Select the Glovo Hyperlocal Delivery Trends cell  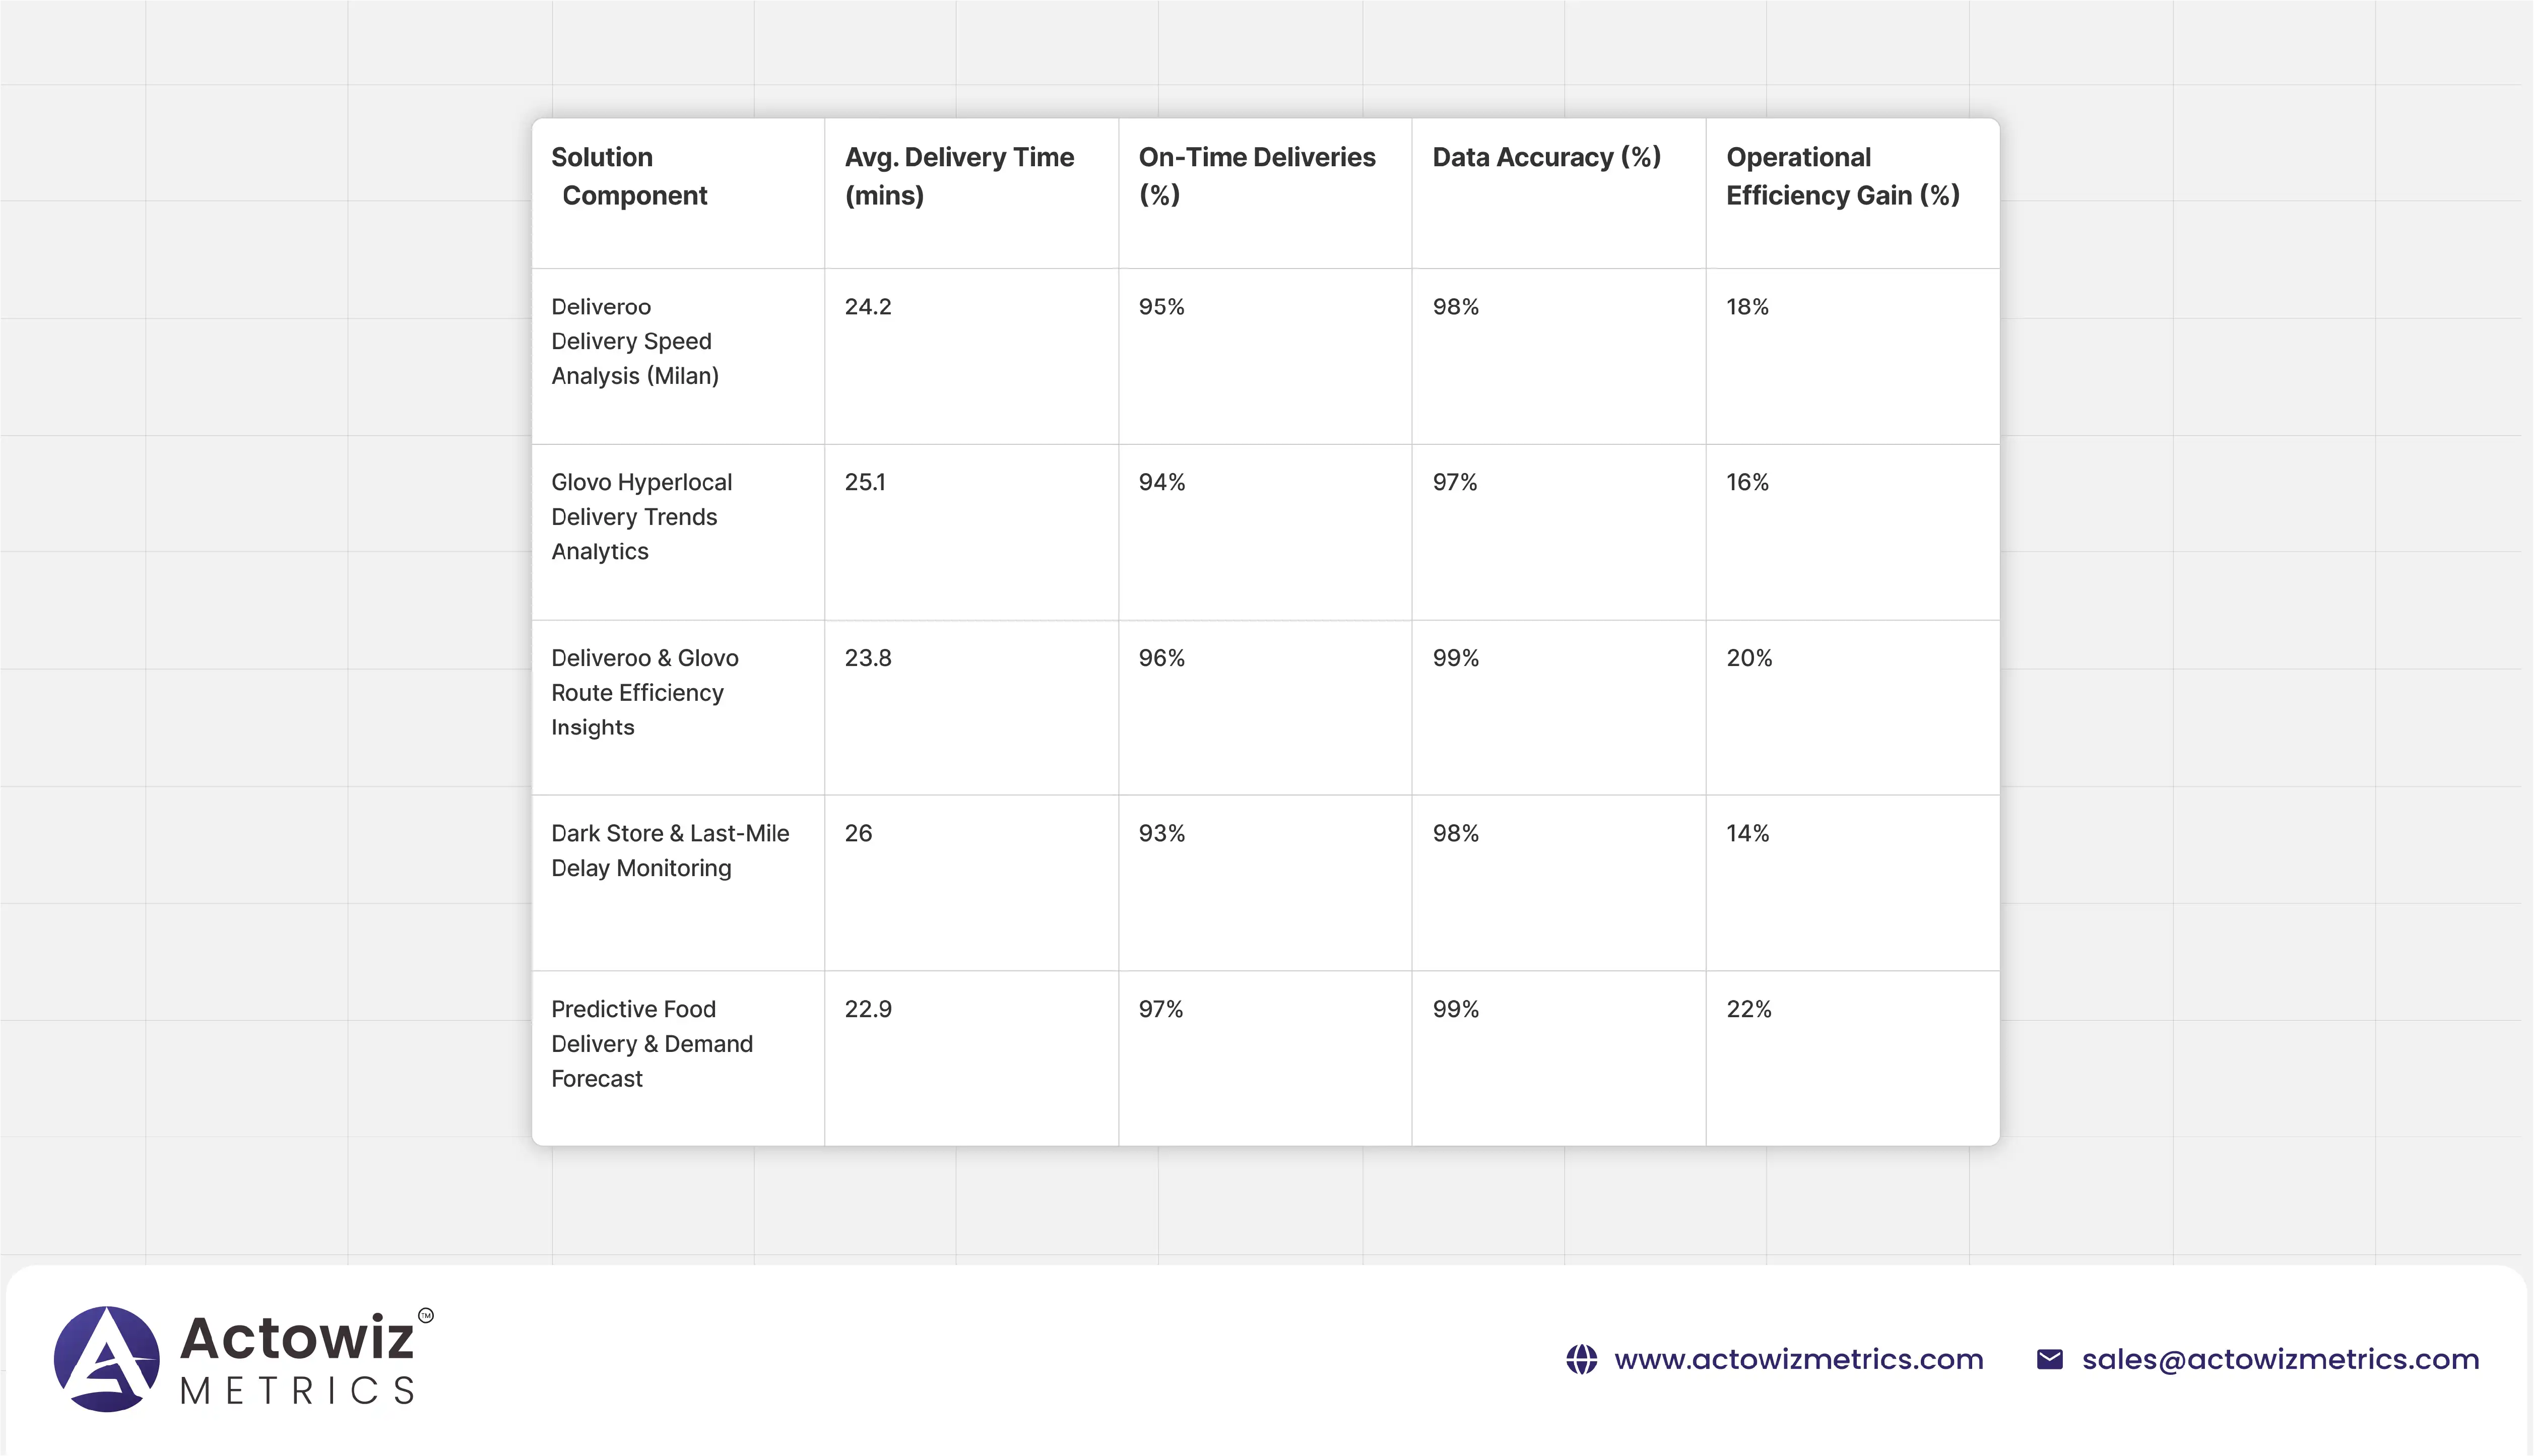coord(641,517)
